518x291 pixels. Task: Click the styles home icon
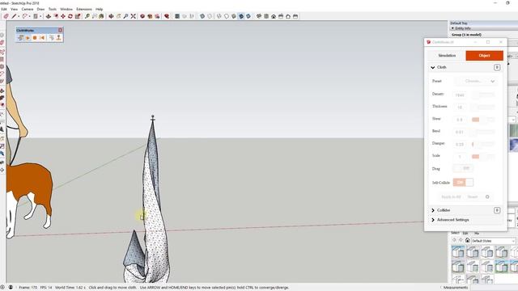point(468,240)
